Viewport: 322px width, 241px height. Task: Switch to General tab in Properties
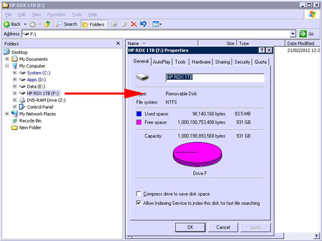[141, 61]
